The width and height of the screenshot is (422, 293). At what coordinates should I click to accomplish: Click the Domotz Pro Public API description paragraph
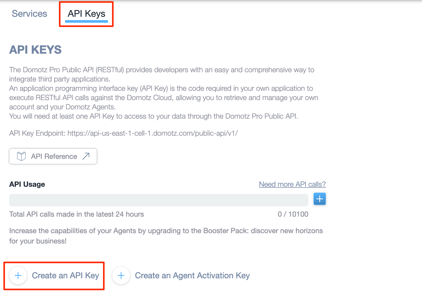click(x=164, y=93)
